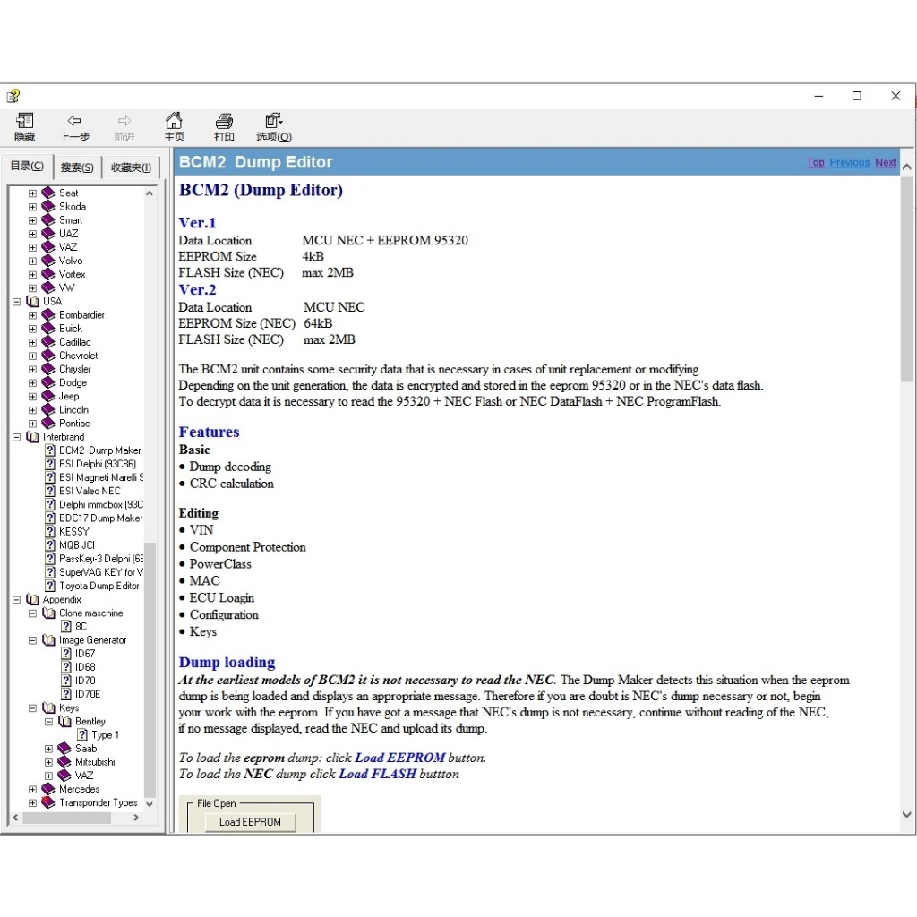Open the KESSY help topic
This screenshot has width=917, height=917.
coord(73,531)
